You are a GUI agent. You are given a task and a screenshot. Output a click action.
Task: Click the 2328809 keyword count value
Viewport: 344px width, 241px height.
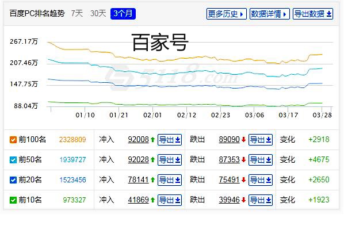pos(72,140)
